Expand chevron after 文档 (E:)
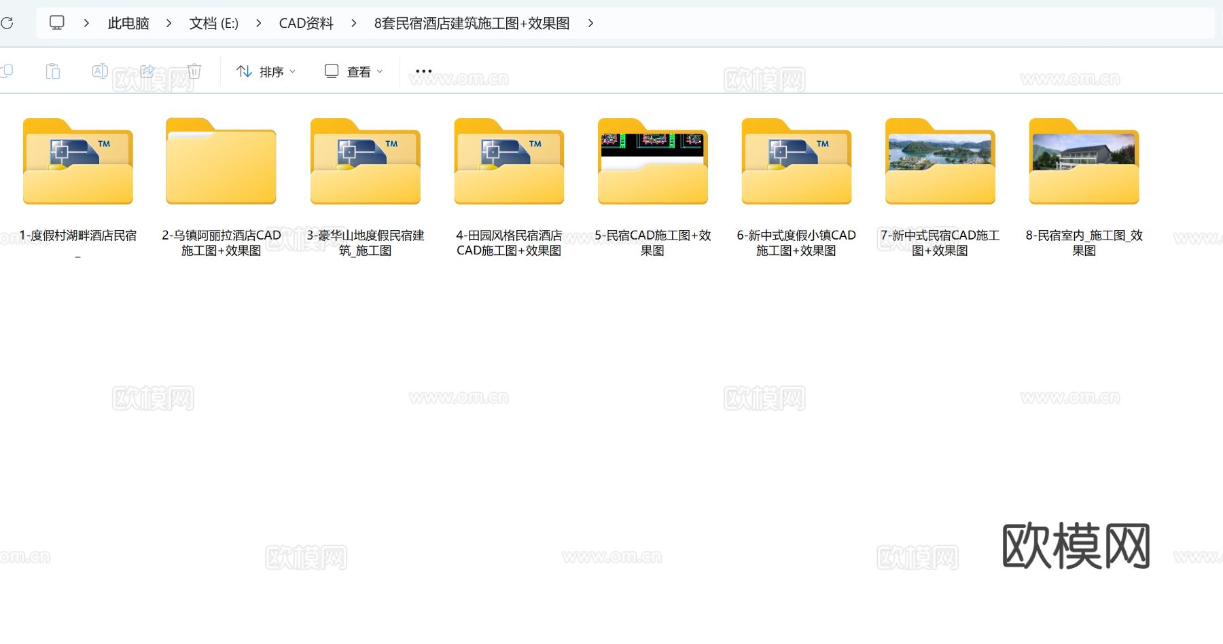The width and height of the screenshot is (1223, 644). coord(259,23)
